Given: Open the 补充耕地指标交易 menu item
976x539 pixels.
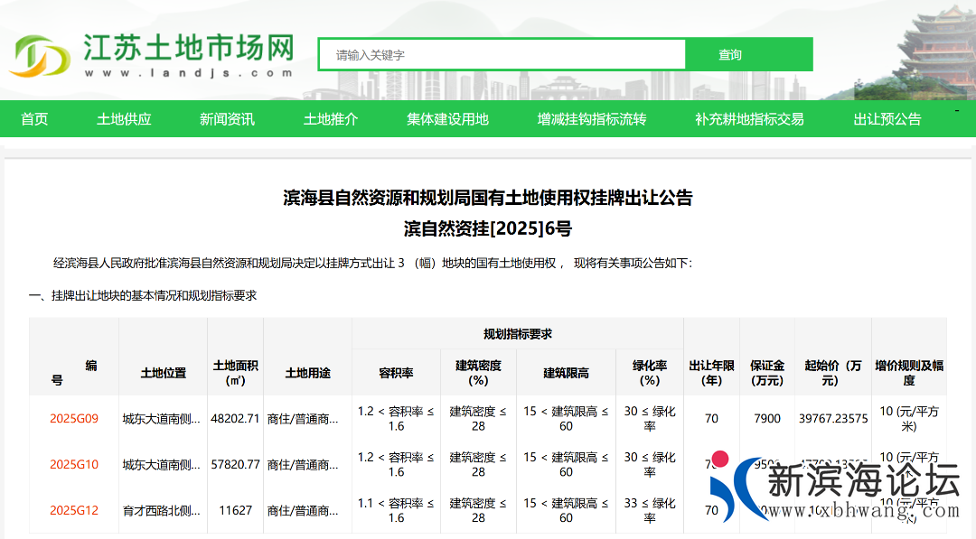Looking at the screenshot, I should 749,119.
